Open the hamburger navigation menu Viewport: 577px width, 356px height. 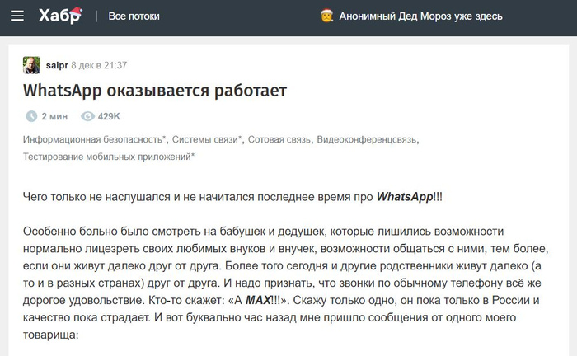point(17,16)
